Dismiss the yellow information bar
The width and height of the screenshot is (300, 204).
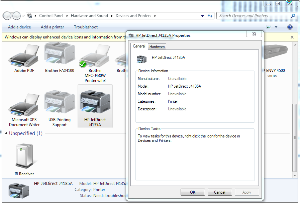[x=292, y=37]
